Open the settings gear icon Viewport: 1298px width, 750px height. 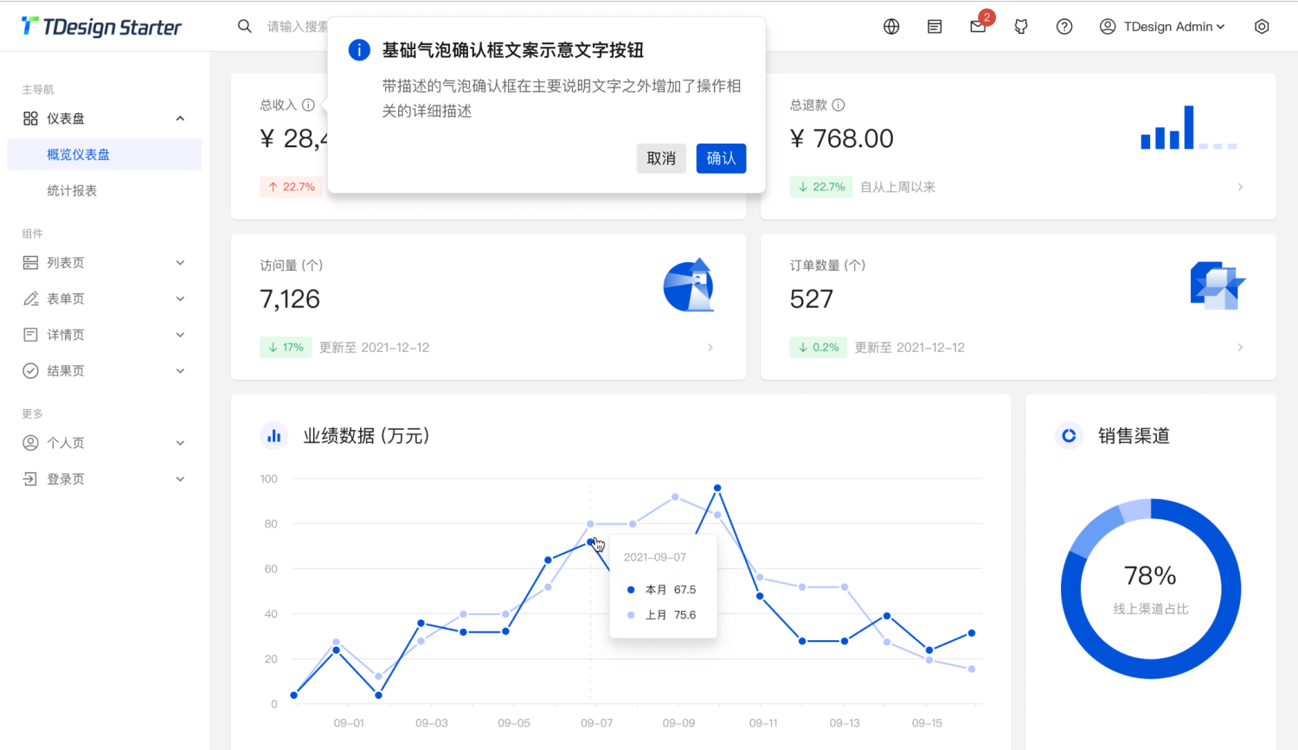click(x=1262, y=27)
